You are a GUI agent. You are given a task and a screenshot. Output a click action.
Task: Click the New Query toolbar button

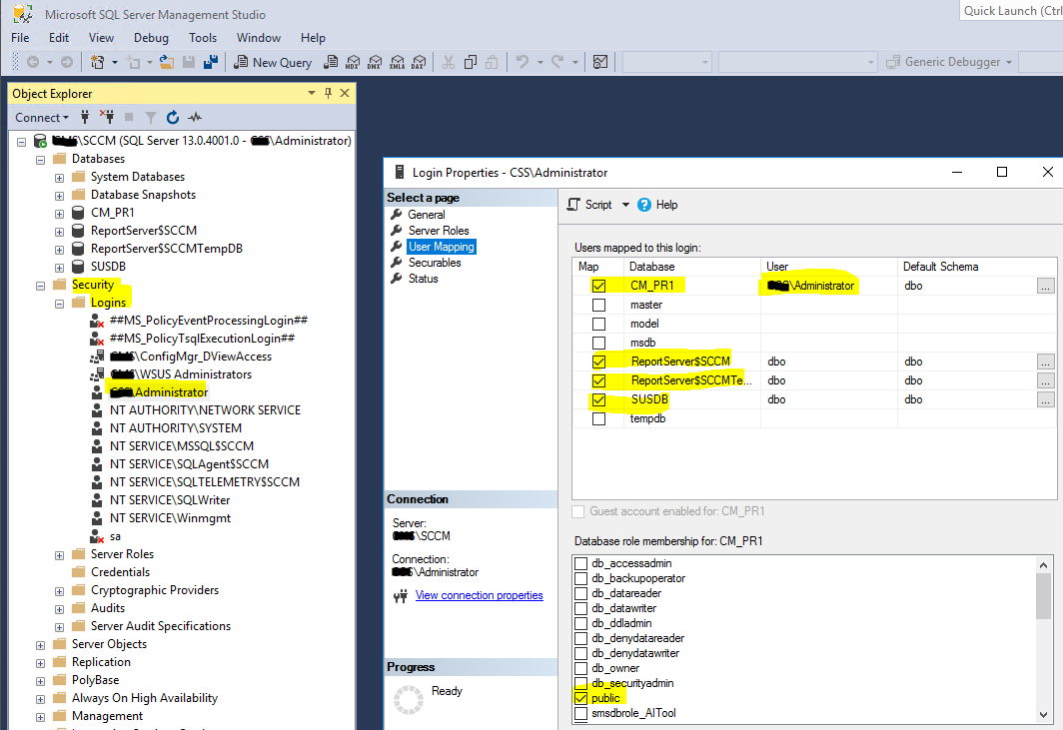coord(273,62)
